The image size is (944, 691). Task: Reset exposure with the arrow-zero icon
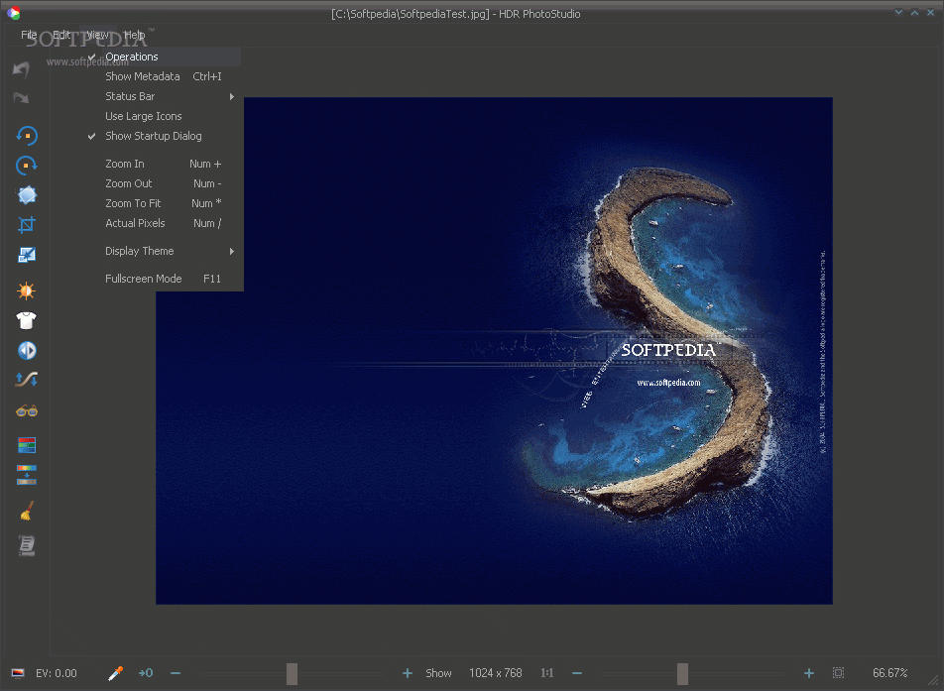(146, 673)
